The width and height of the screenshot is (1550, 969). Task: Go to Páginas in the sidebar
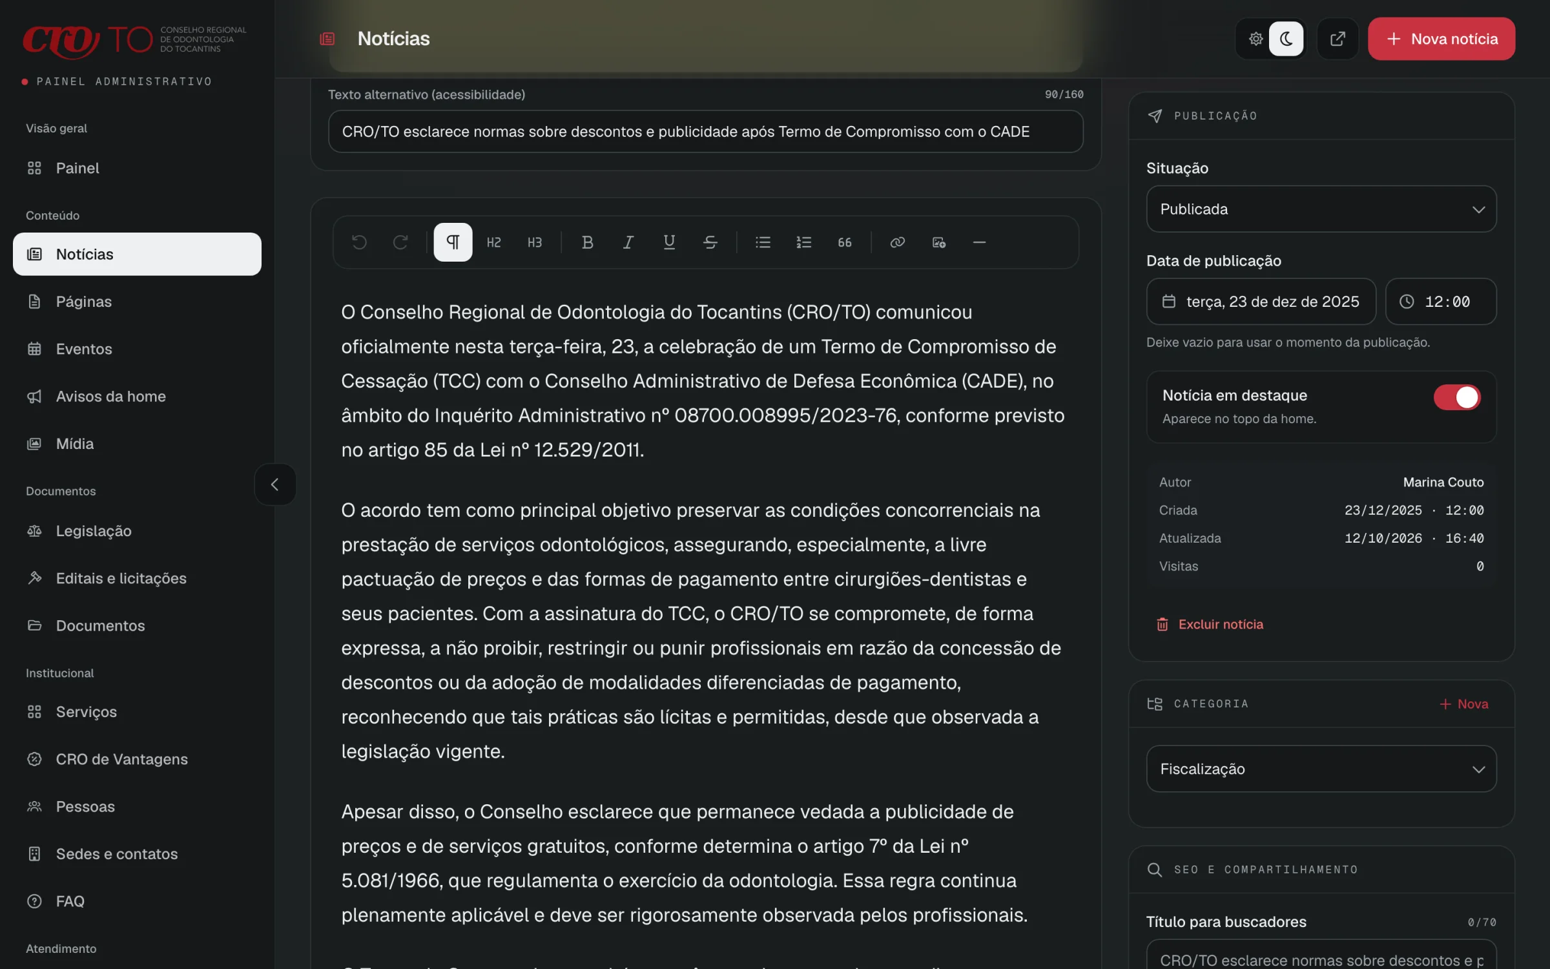click(x=137, y=302)
